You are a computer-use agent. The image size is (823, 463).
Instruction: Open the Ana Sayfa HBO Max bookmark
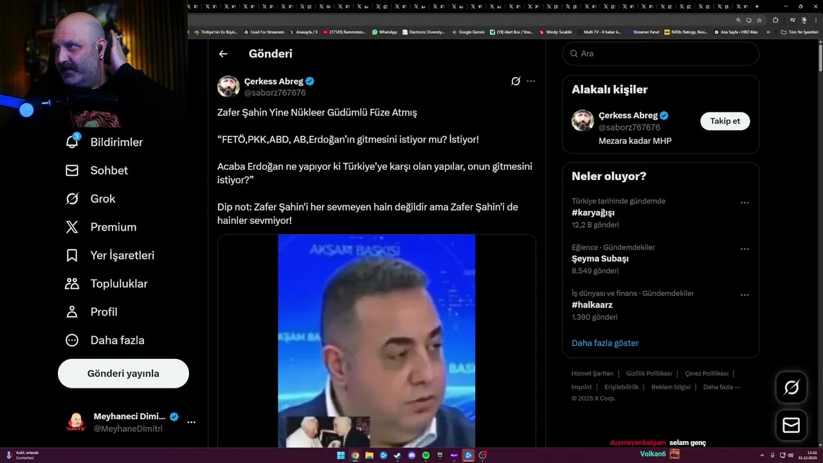[736, 32]
